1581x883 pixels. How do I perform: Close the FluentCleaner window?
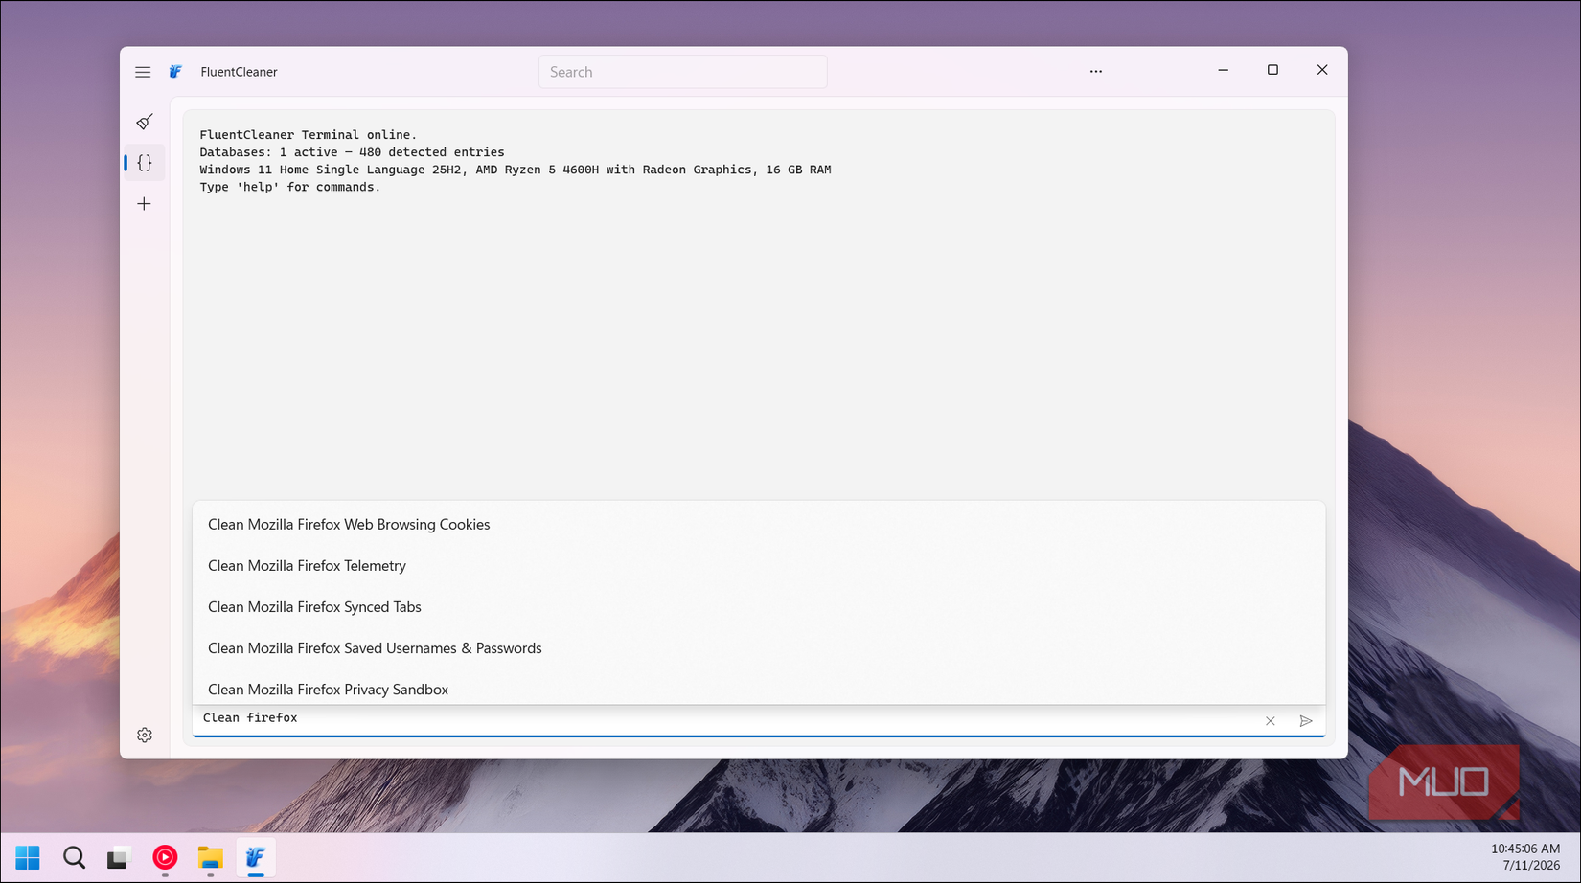coord(1322,70)
